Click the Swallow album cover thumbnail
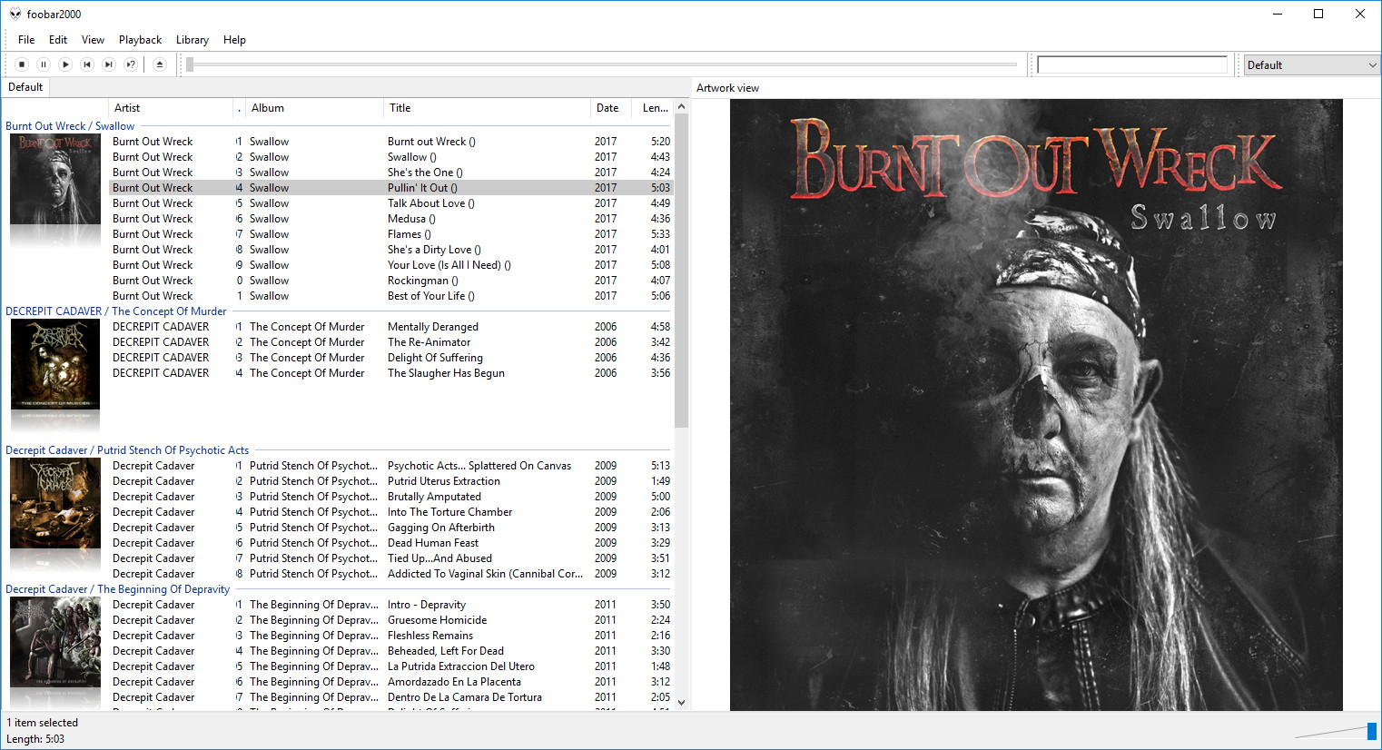This screenshot has height=750, width=1382. [x=55, y=179]
